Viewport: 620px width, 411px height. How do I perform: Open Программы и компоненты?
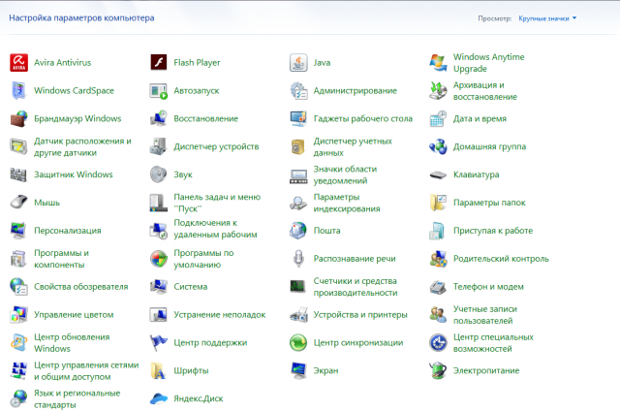tap(62, 259)
